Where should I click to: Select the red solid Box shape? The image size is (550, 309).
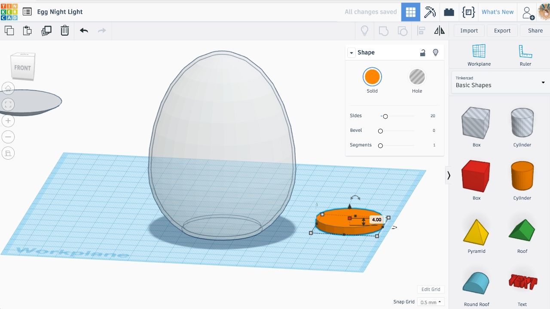[x=476, y=176]
